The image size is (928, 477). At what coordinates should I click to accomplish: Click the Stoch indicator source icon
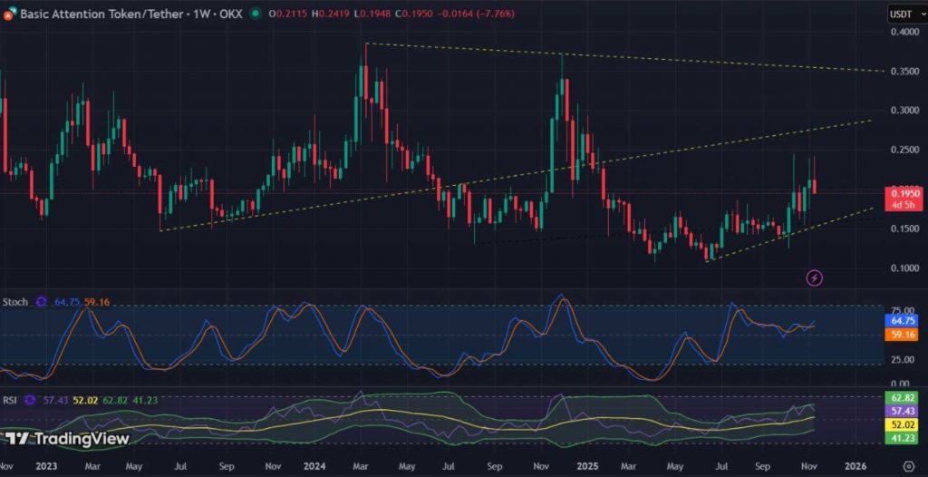click(41, 301)
